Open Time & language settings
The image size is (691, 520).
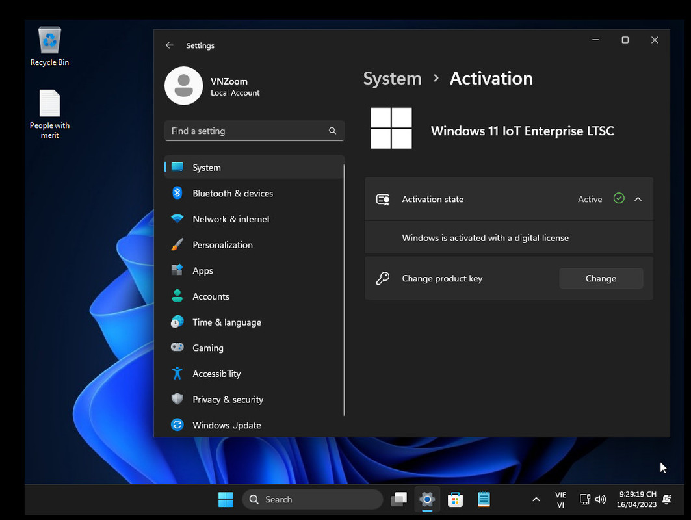coord(254,322)
